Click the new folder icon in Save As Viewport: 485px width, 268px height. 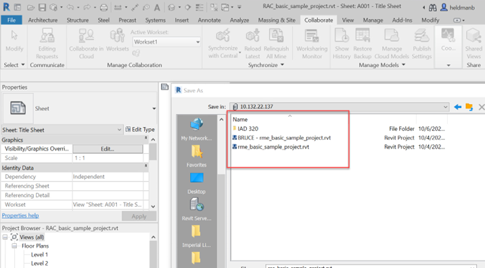[469, 107]
